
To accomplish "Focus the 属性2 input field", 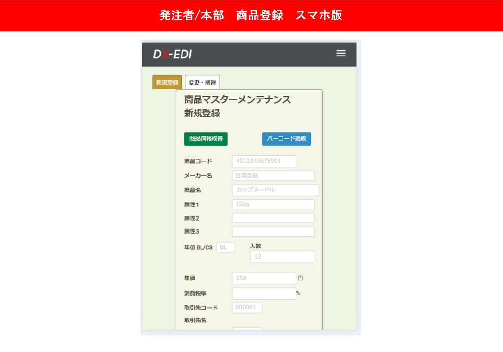I will click(273, 218).
